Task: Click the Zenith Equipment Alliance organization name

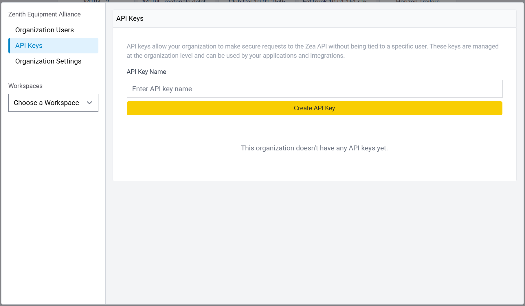Action: point(45,14)
